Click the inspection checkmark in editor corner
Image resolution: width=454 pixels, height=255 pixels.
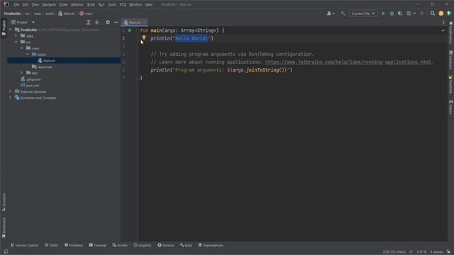(x=443, y=30)
